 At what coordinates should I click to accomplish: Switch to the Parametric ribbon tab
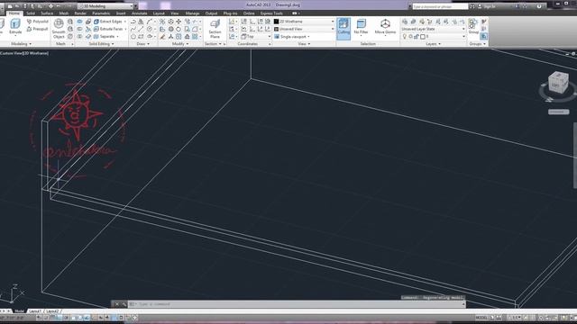point(101,13)
